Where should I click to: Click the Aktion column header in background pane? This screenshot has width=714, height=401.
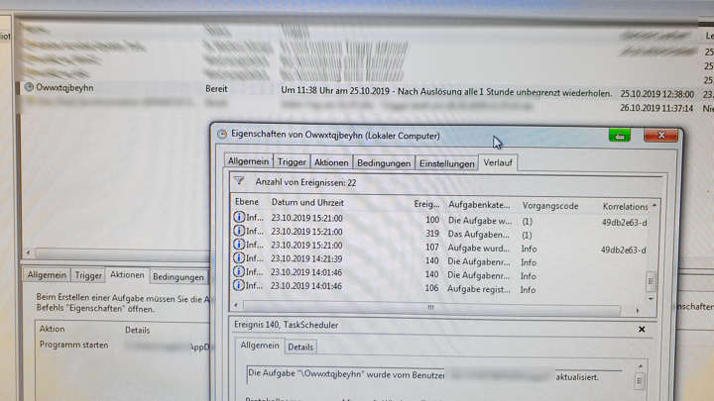pos(52,329)
